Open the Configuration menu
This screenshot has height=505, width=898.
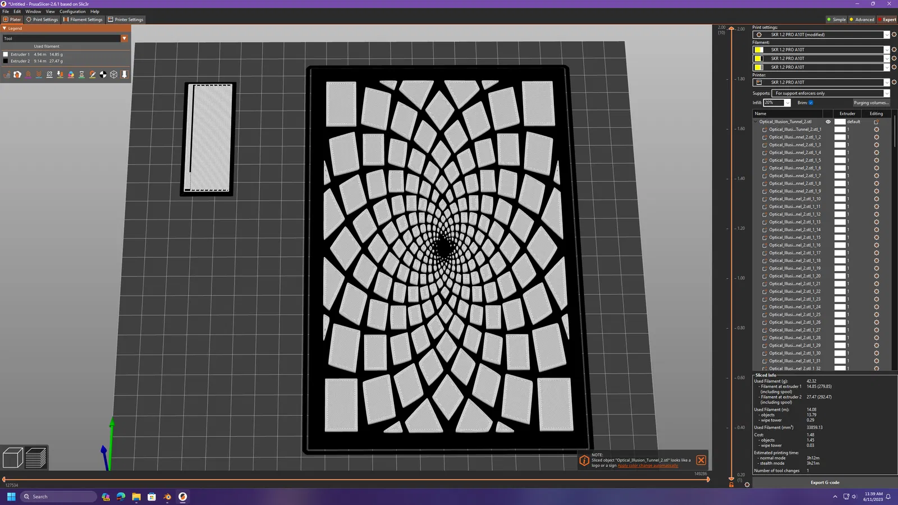tap(72, 11)
